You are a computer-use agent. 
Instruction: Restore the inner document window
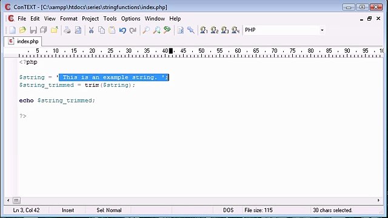tap(369, 19)
